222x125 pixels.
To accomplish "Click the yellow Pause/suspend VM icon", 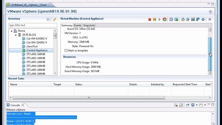I will 154,19.
